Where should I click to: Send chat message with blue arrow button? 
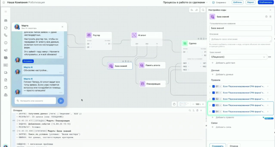61,101
